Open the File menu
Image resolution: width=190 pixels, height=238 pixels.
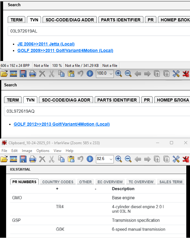(x=4, y=151)
